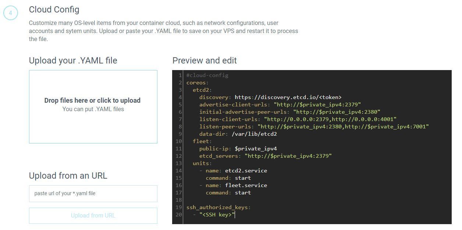The height and width of the screenshot is (230, 462).
Task: Click the name: fleet.service line
Action: (233, 185)
